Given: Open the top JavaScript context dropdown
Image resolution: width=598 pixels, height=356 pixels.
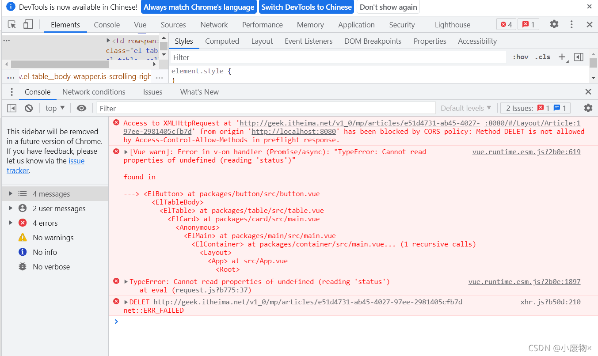Looking at the screenshot, I should tap(55, 108).
